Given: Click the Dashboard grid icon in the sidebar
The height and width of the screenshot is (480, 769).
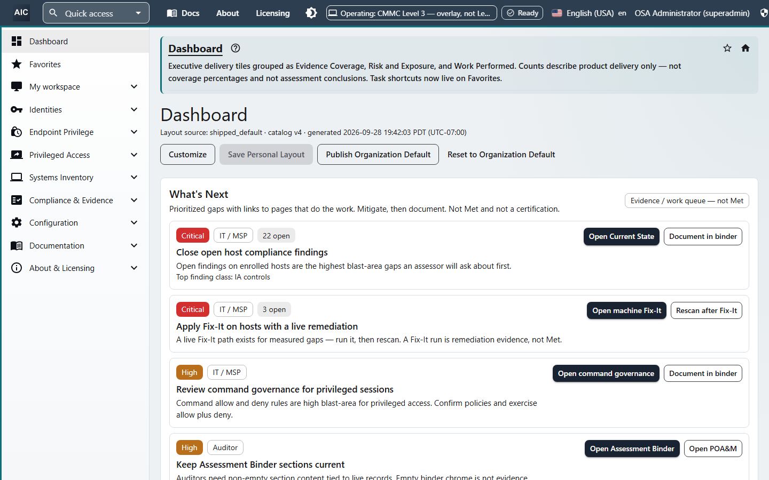Looking at the screenshot, I should [17, 41].
